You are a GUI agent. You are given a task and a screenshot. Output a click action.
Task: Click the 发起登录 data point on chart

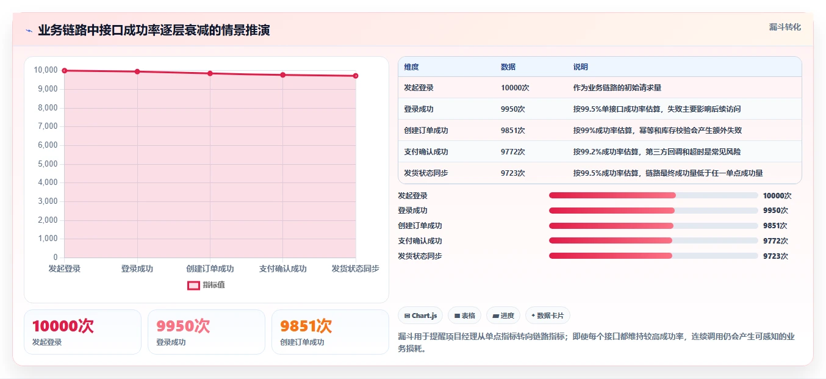(x=65, y=71)
